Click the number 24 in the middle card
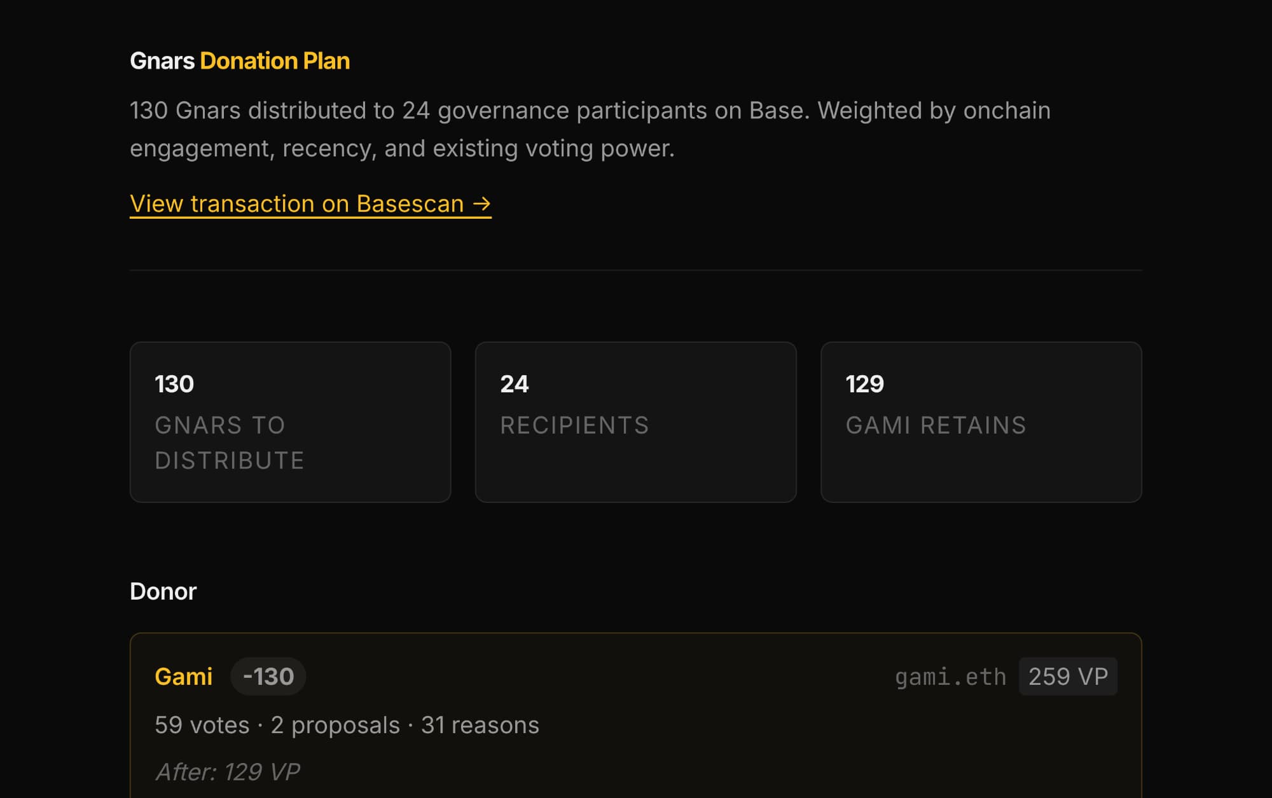This screenshot has height=798, width=1272. 514,384
